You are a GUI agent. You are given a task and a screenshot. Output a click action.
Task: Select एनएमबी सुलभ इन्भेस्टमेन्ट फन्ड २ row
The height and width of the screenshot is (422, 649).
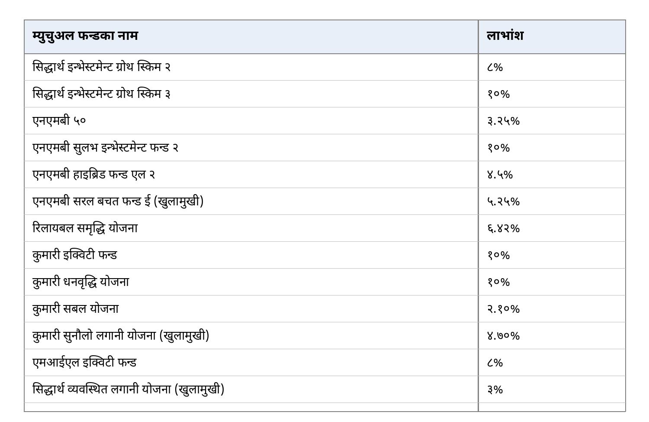coord(325,148)
